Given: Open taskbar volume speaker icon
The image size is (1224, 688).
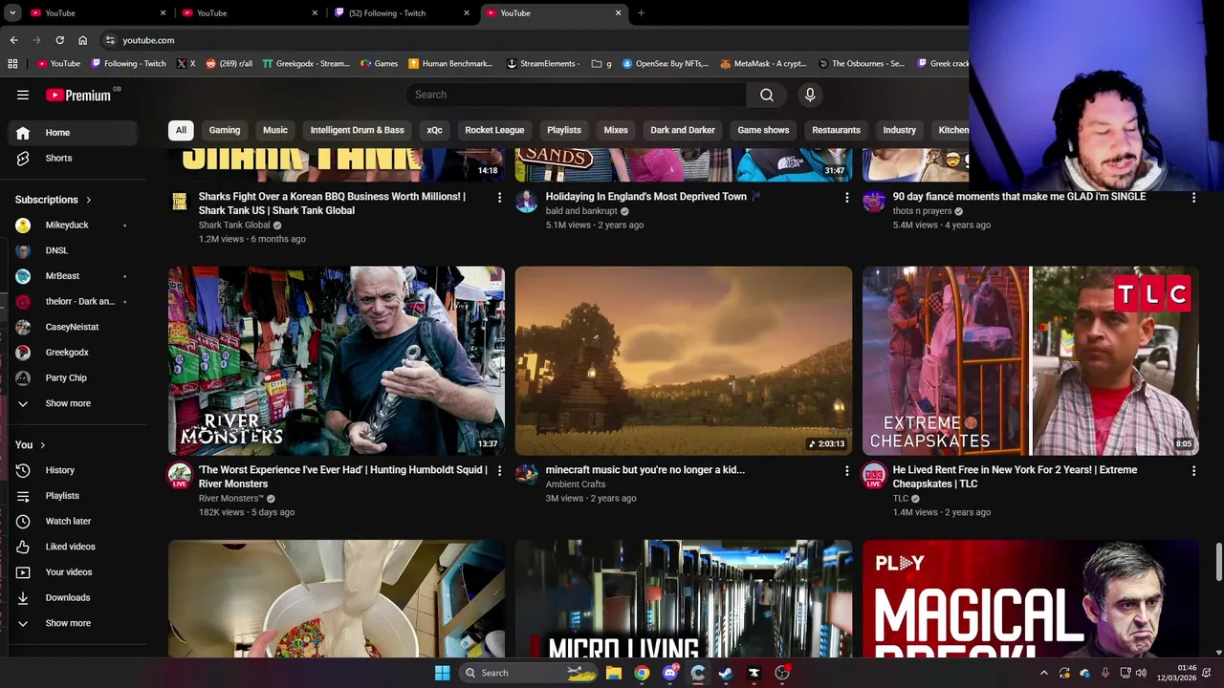Looking at the screenshot, I should (1141, 673).
